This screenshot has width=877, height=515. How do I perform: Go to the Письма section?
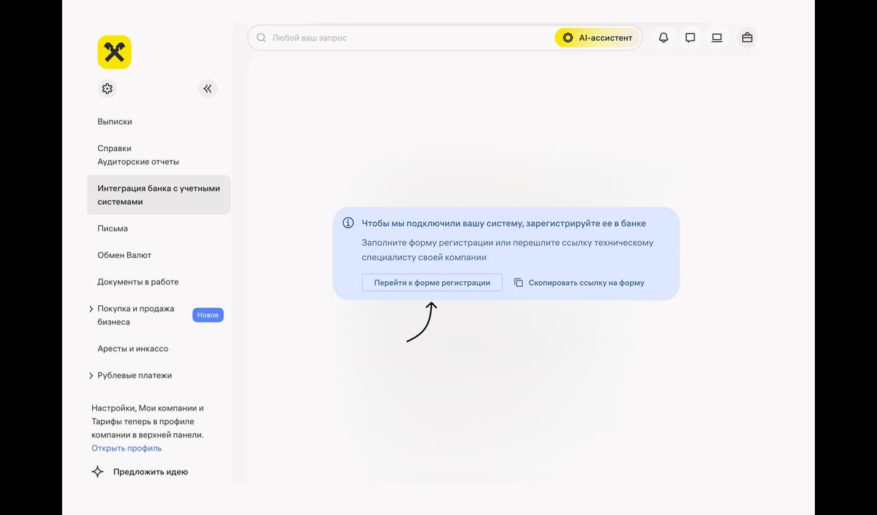click(113, 228)
